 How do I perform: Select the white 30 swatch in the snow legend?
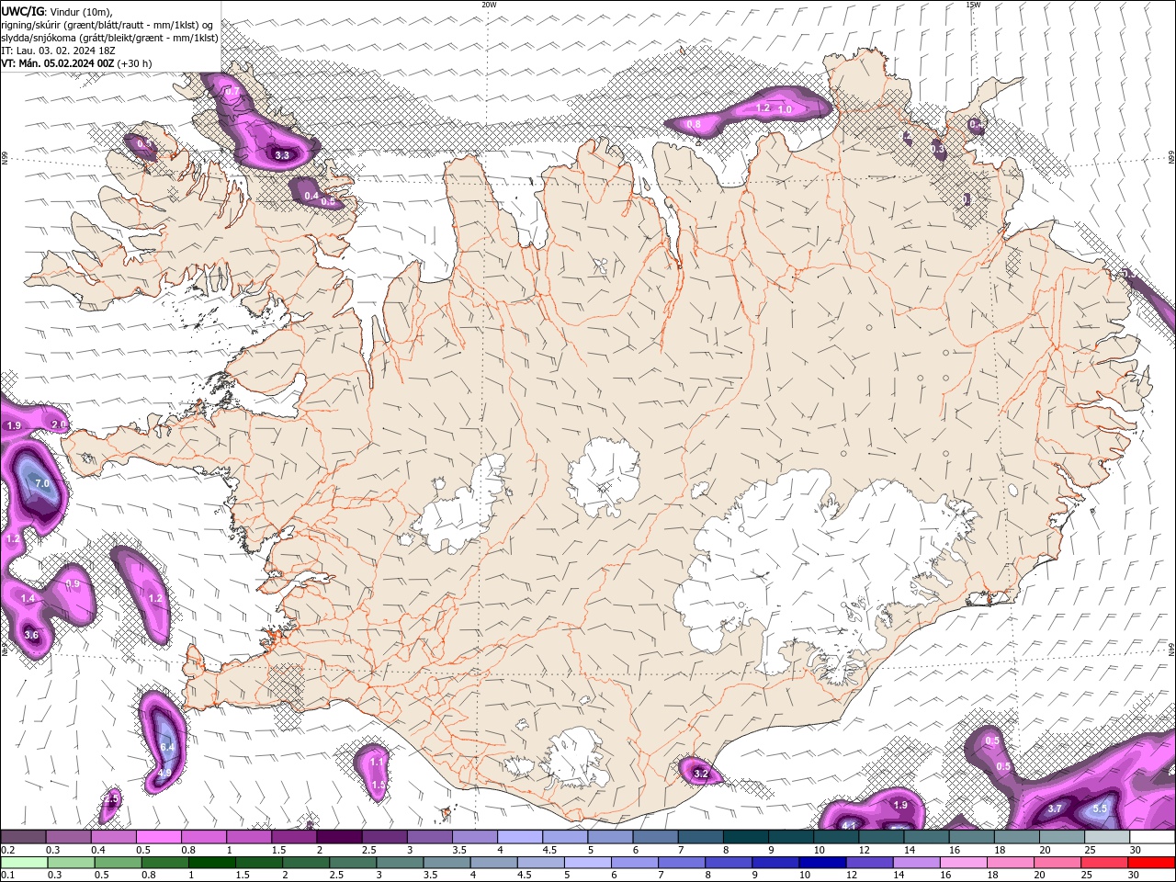(1152, 837)
